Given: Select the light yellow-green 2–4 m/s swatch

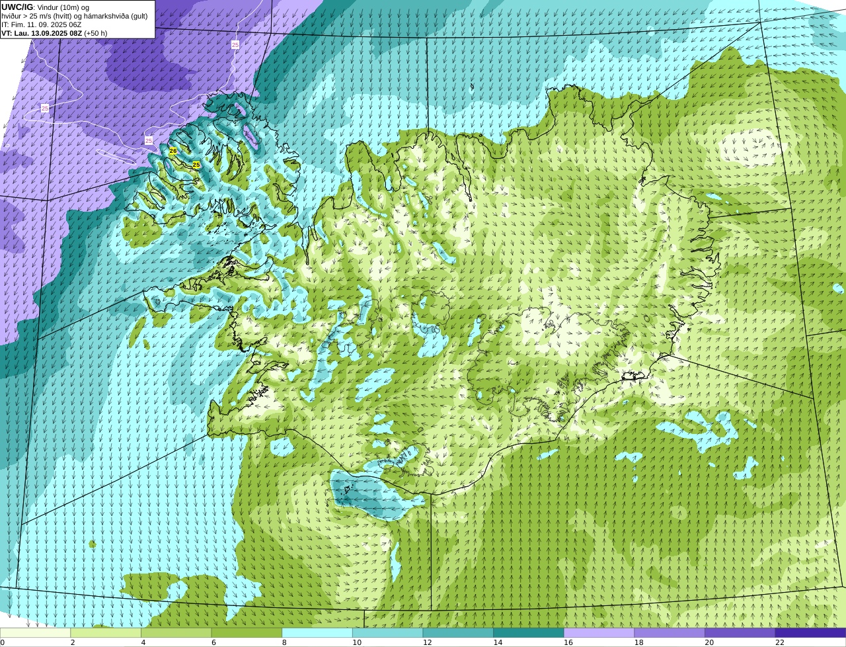Looking at the screenshot, I should coord(106,632).
